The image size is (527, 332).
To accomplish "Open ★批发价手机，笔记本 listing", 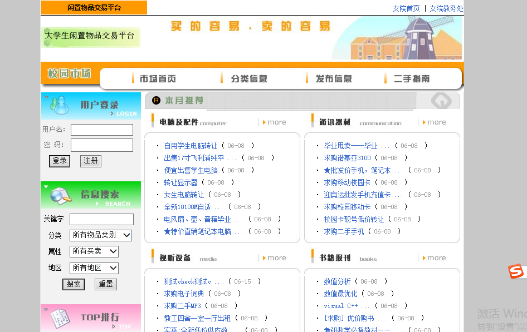I will 364,170.
